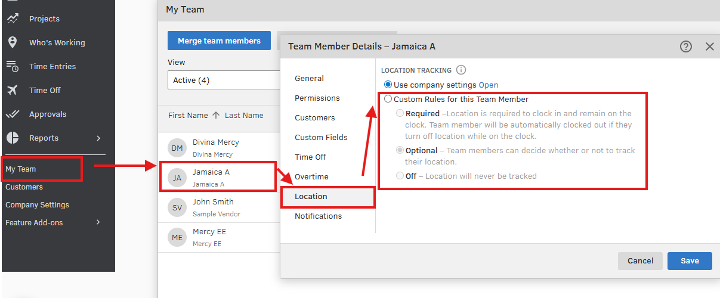Image resolution: width=720 pixels, height=298 pixels.
Task: Click the Time Off airplane icon
Action: tap(13, 90)
